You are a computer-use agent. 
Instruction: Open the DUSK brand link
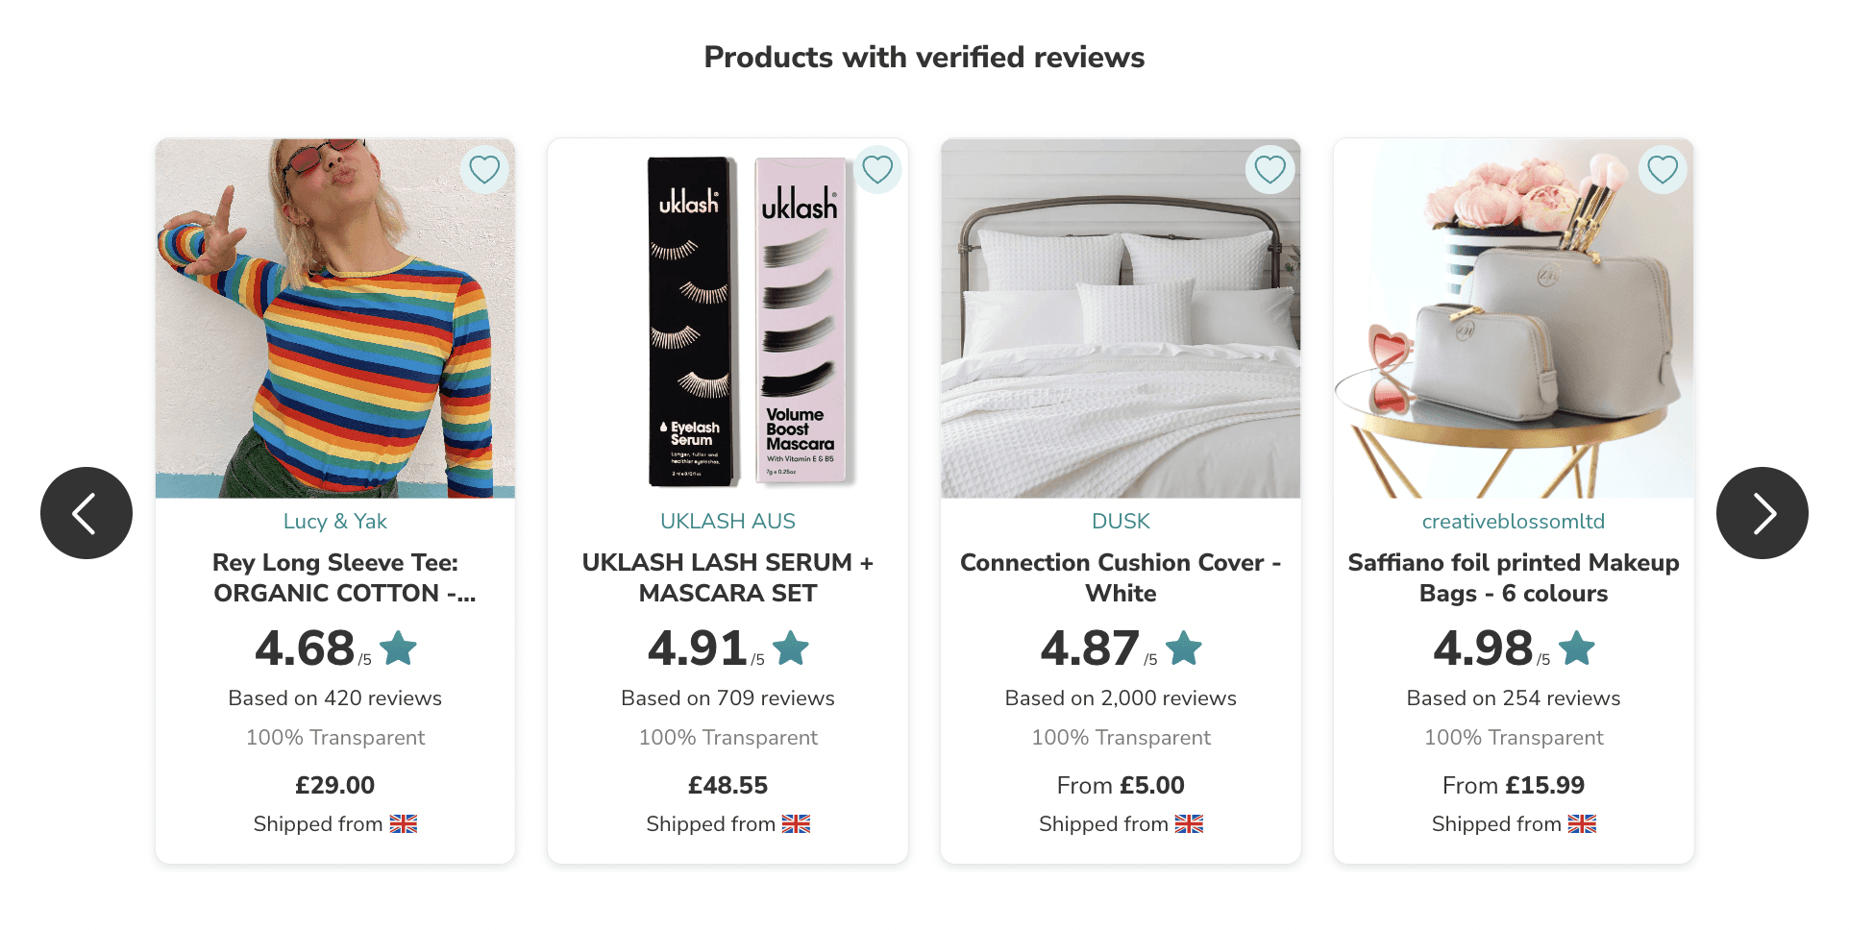click(1121, 522)
